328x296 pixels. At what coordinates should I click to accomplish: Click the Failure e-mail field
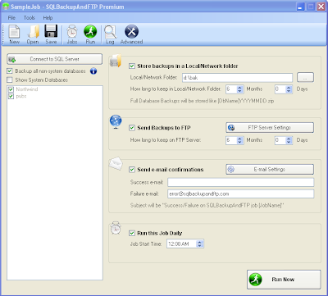point(241,194)
